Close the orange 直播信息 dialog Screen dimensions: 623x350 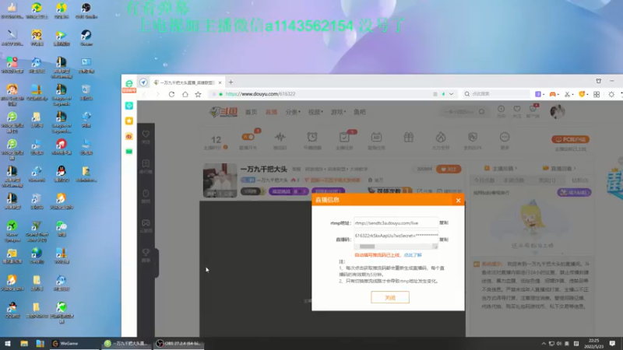click(x=458, y=201)
